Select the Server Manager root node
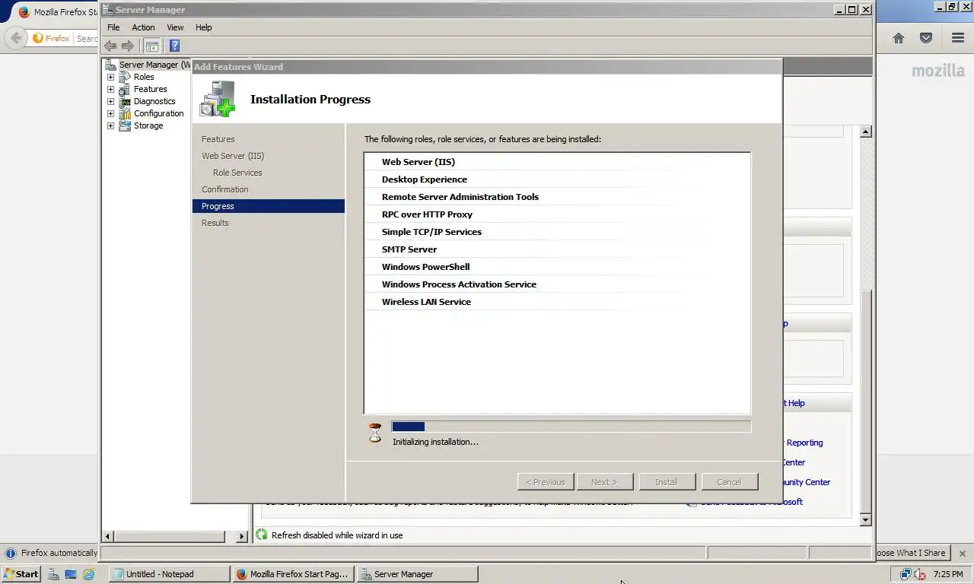974x584 pixels. (154, 65)
